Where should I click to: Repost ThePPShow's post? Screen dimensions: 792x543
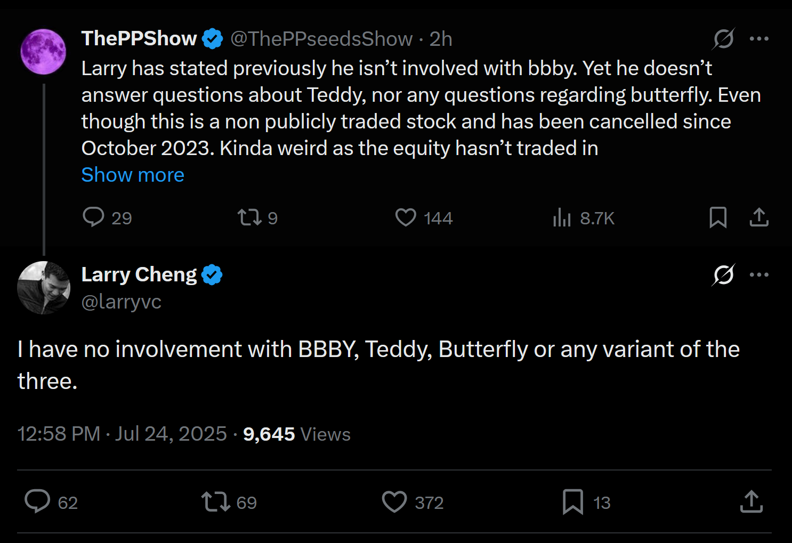[249, 217]
